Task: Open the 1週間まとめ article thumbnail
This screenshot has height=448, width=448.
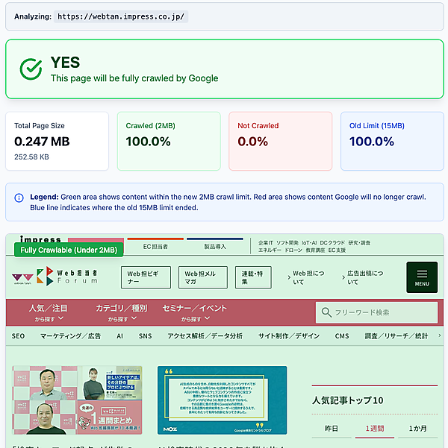Action: pyautogui.click(x=77, y=400)
